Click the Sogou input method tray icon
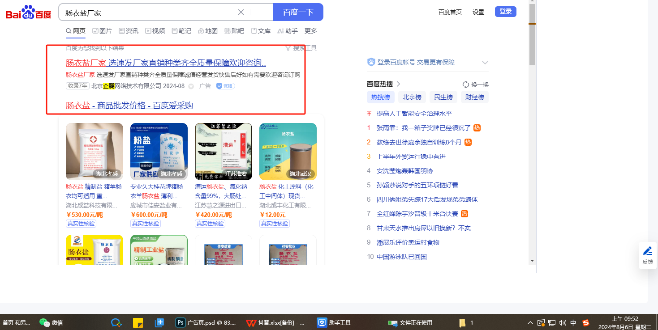This screenshot has height=330, width=658. tap(585, 322)
